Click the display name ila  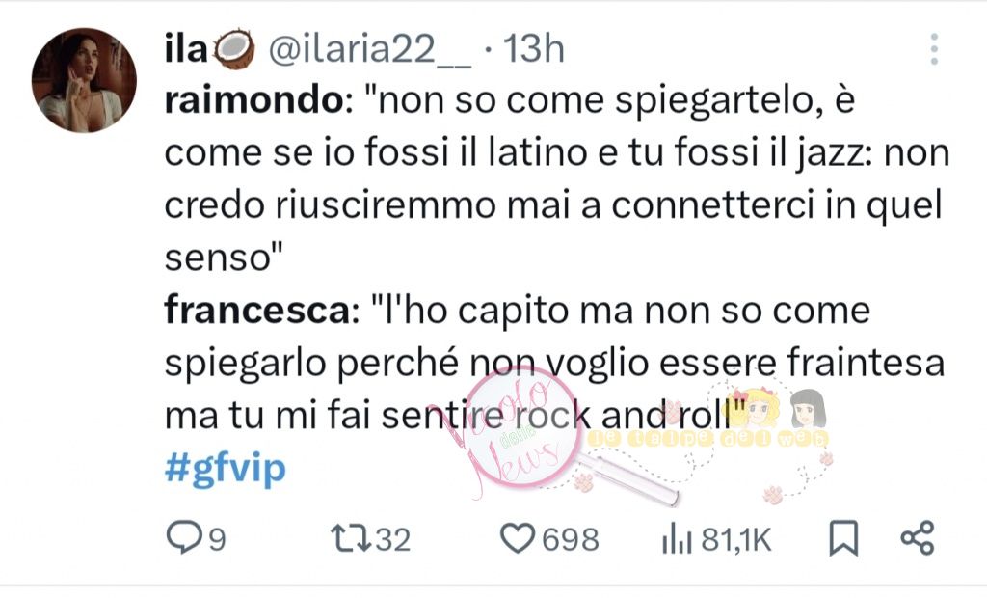coord(186,48)
